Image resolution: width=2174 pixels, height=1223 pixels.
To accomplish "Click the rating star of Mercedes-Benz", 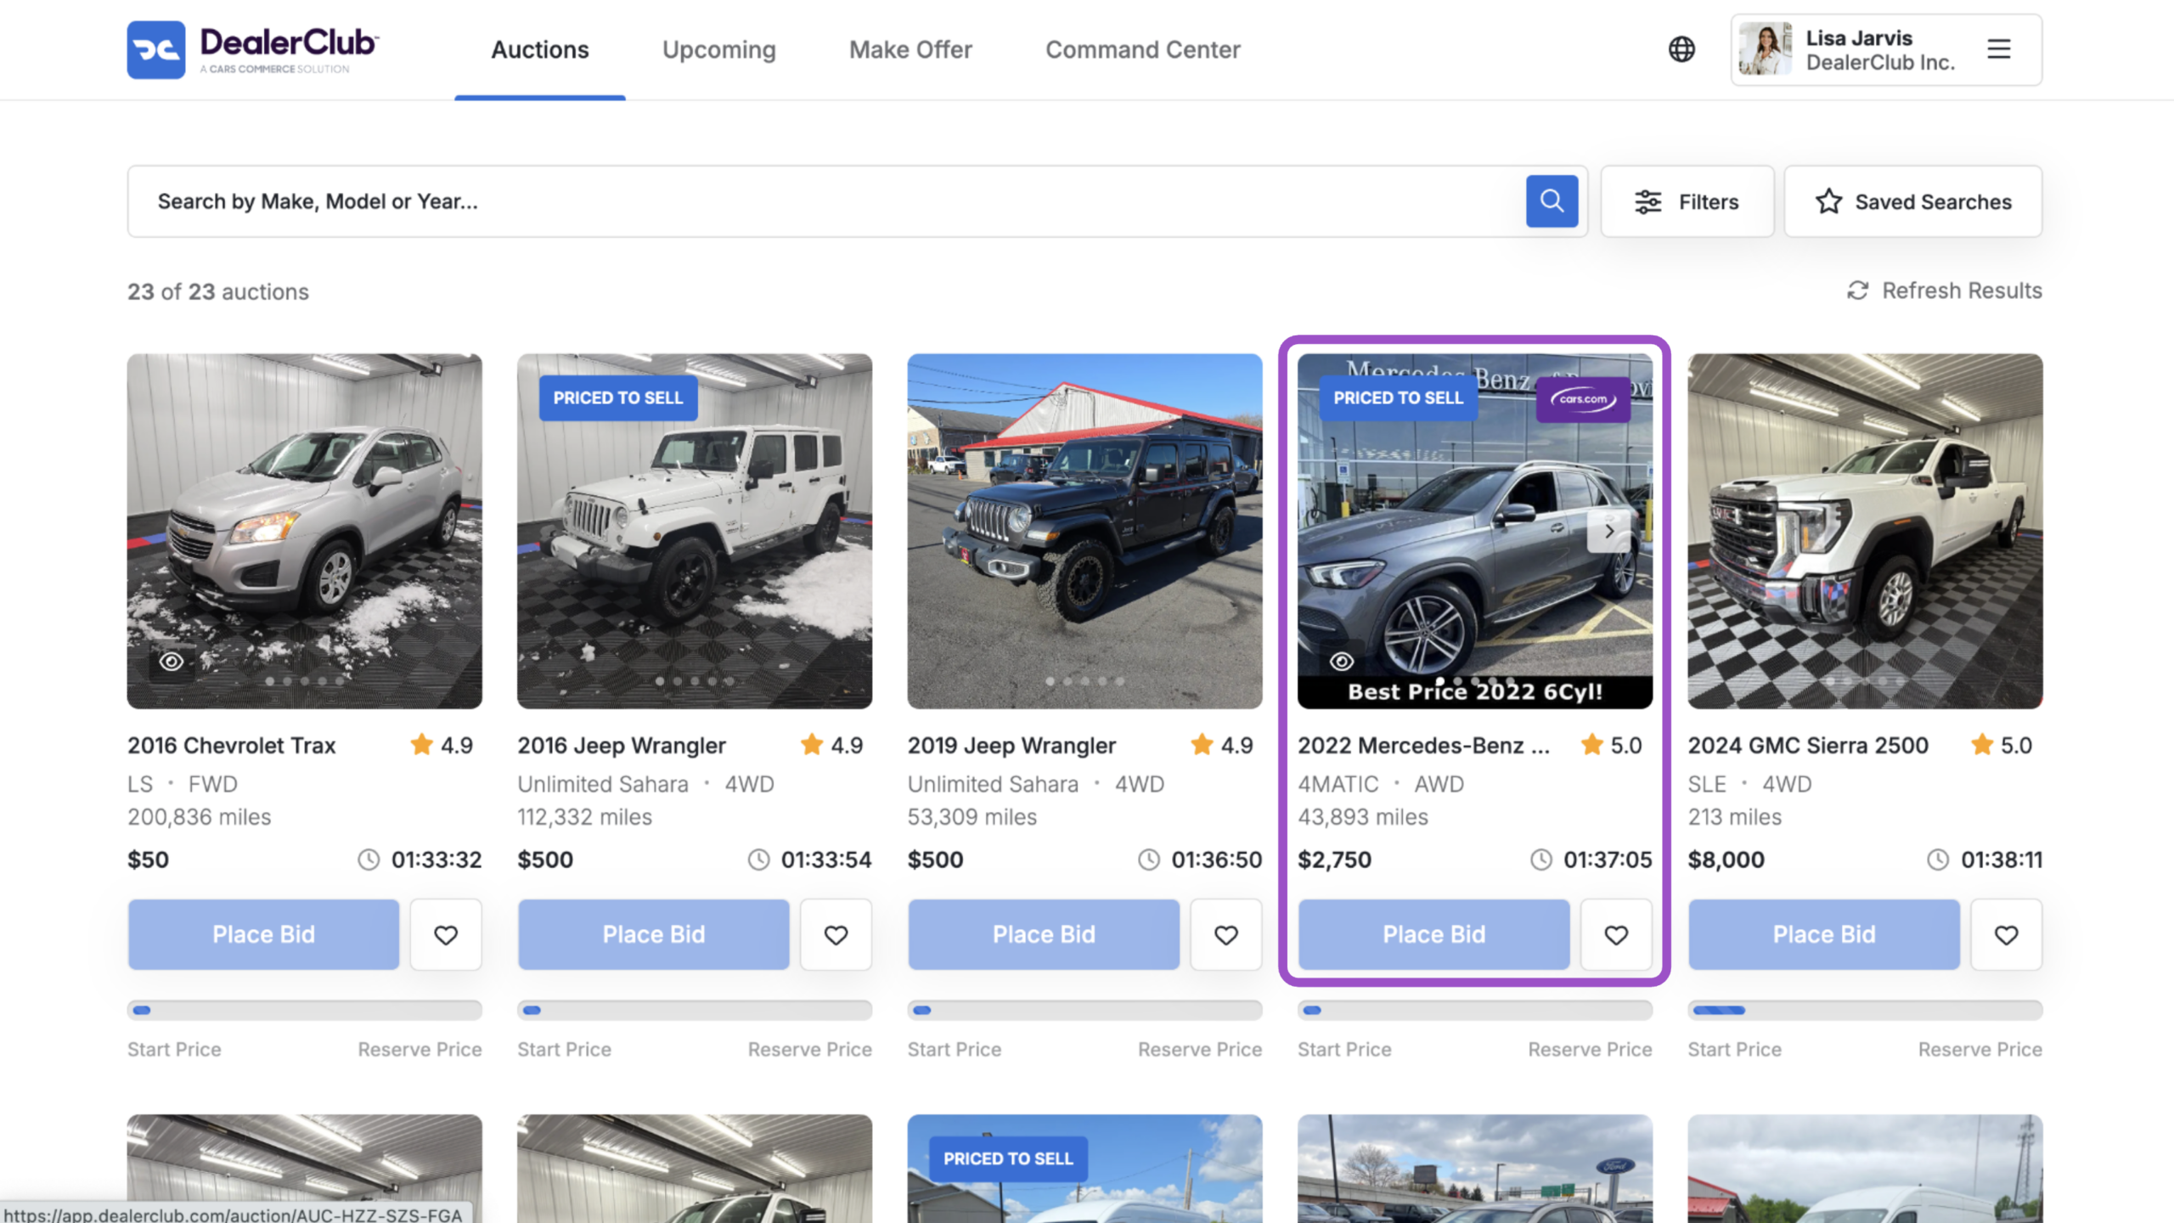I will (x=1591, y=745).
